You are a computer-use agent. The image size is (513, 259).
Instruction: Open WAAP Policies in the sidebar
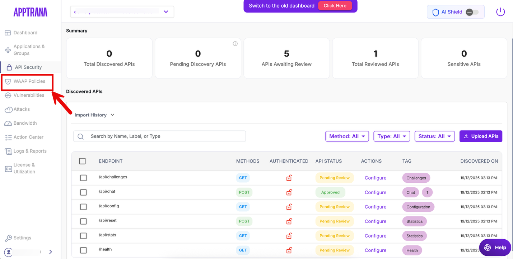(x=29, y=81)
